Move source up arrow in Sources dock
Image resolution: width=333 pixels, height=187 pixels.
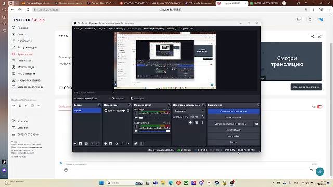pyautogui.click(x=122, y=144)
